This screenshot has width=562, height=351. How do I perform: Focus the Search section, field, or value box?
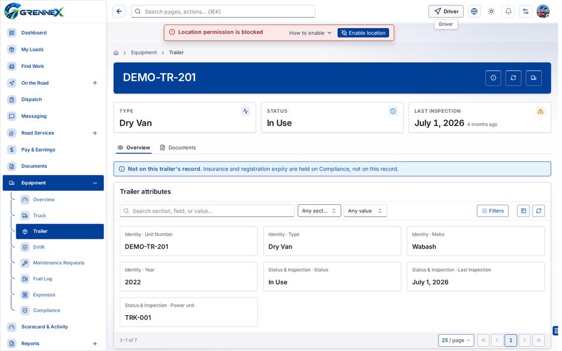pos(207,211)
